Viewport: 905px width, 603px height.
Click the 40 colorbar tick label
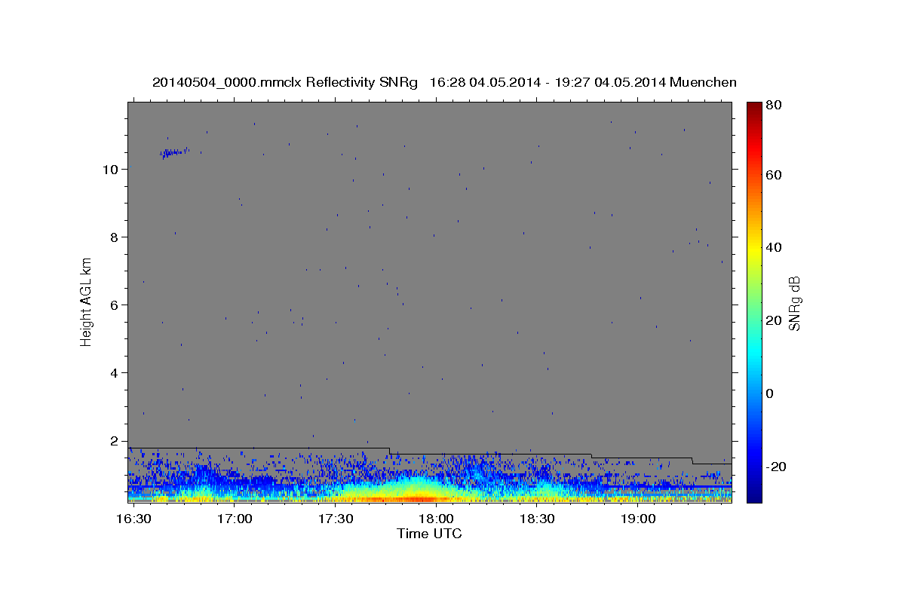click(x=775, y=247)
